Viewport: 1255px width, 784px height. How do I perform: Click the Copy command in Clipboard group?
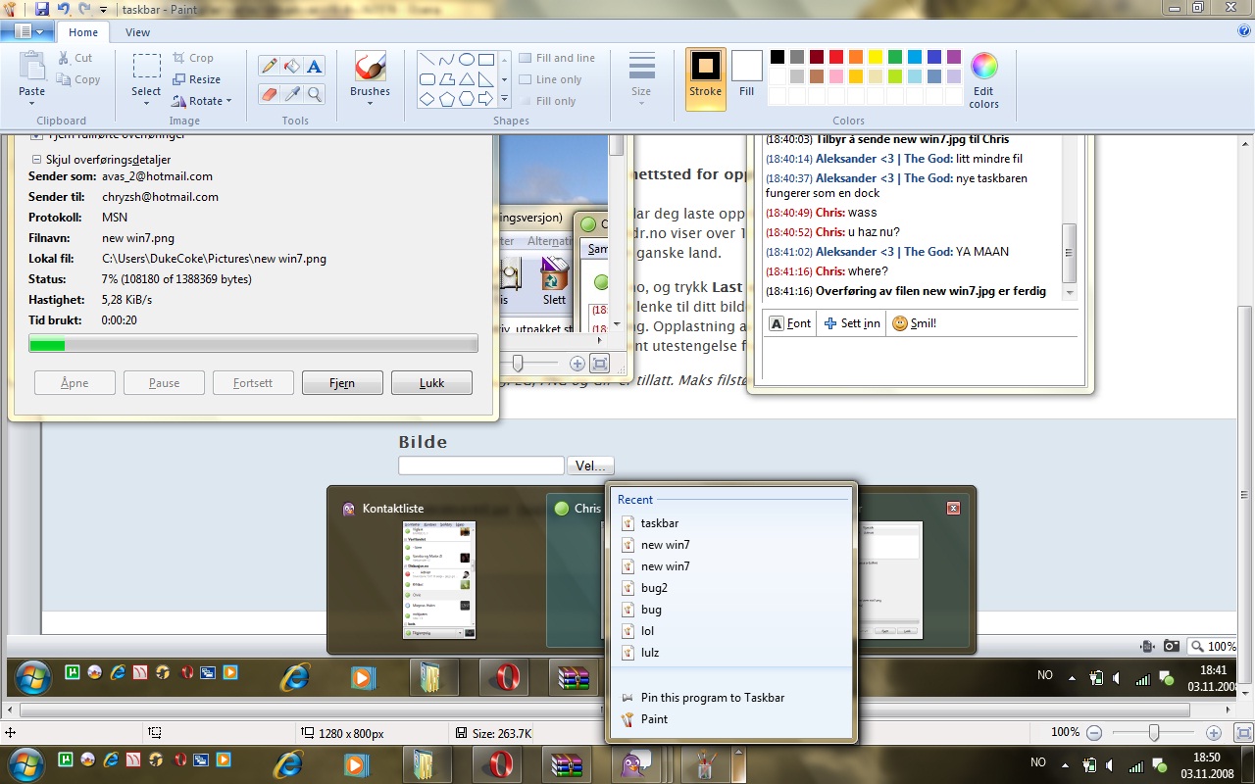(x=78, y=79)
